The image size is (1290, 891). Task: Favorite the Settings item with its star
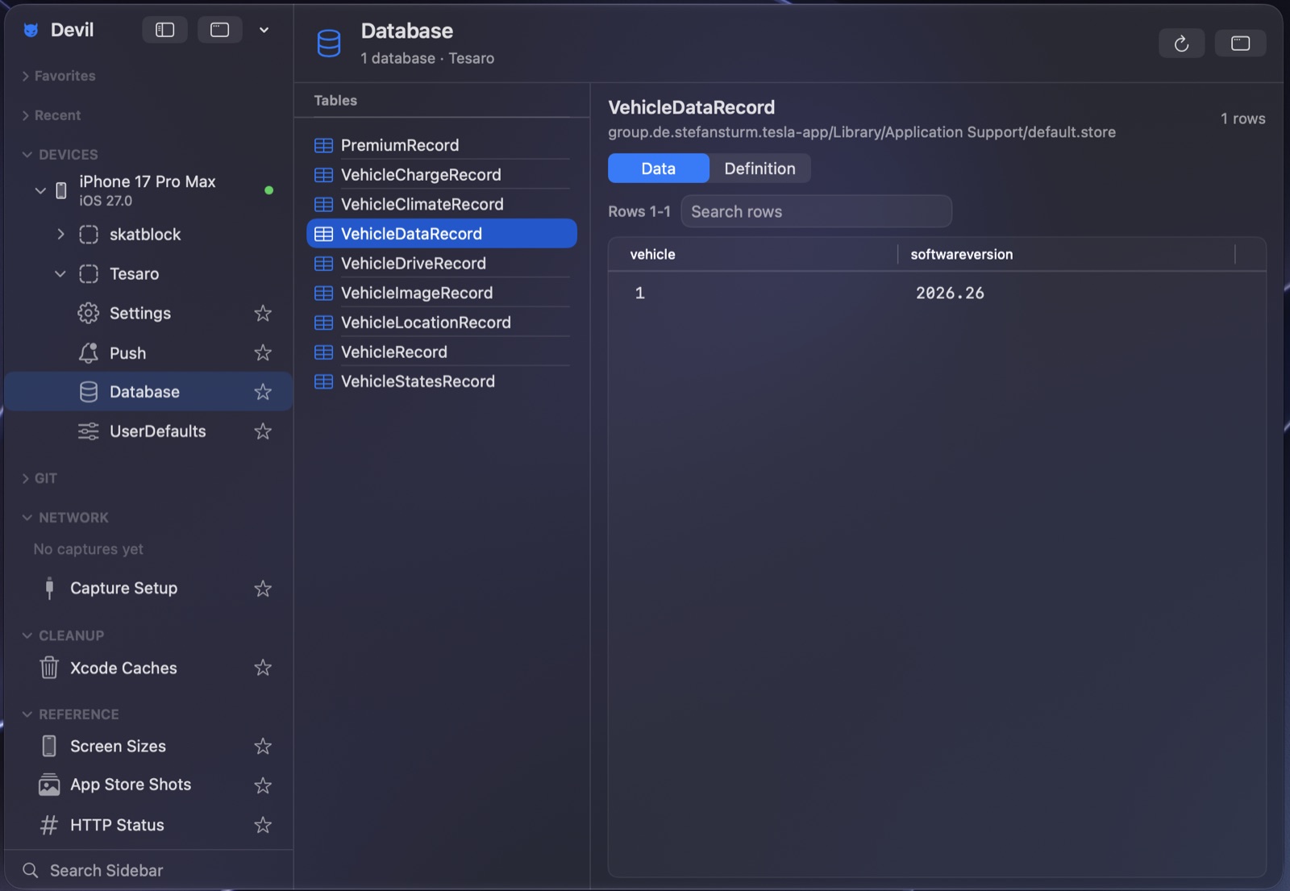tap(263, 313)
